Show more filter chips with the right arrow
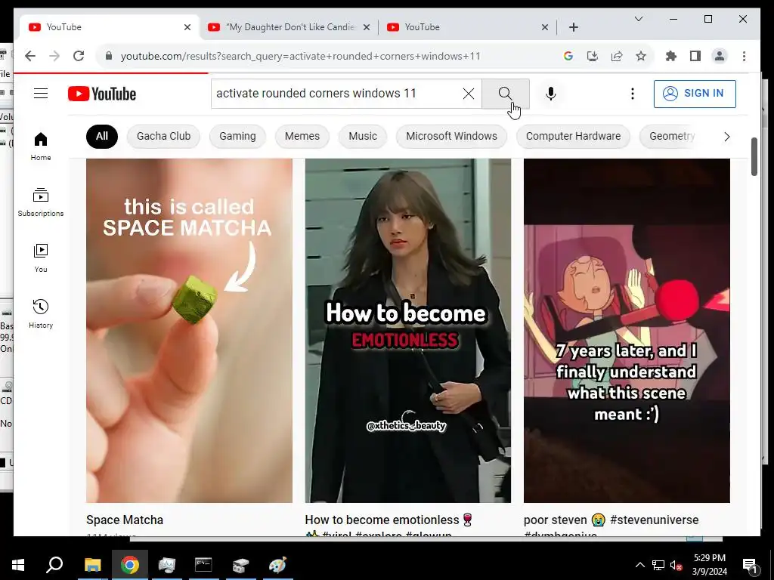This screenshot has width=774, height=580. (726, 137)
